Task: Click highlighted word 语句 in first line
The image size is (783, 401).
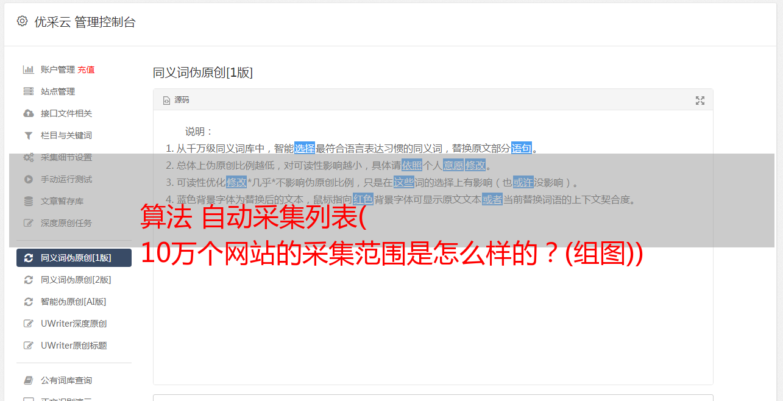Action: [x=522, y=148]
